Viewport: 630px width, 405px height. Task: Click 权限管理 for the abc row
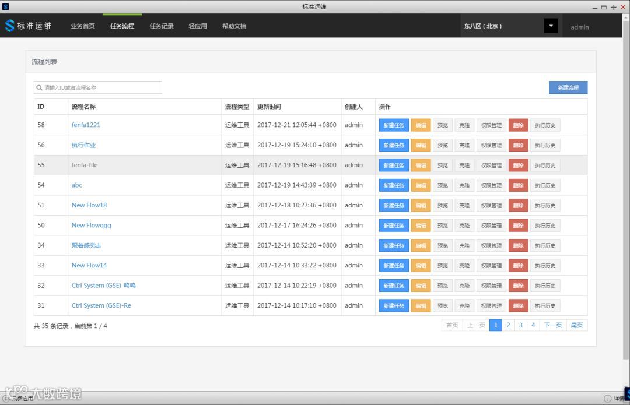[491, 185]
